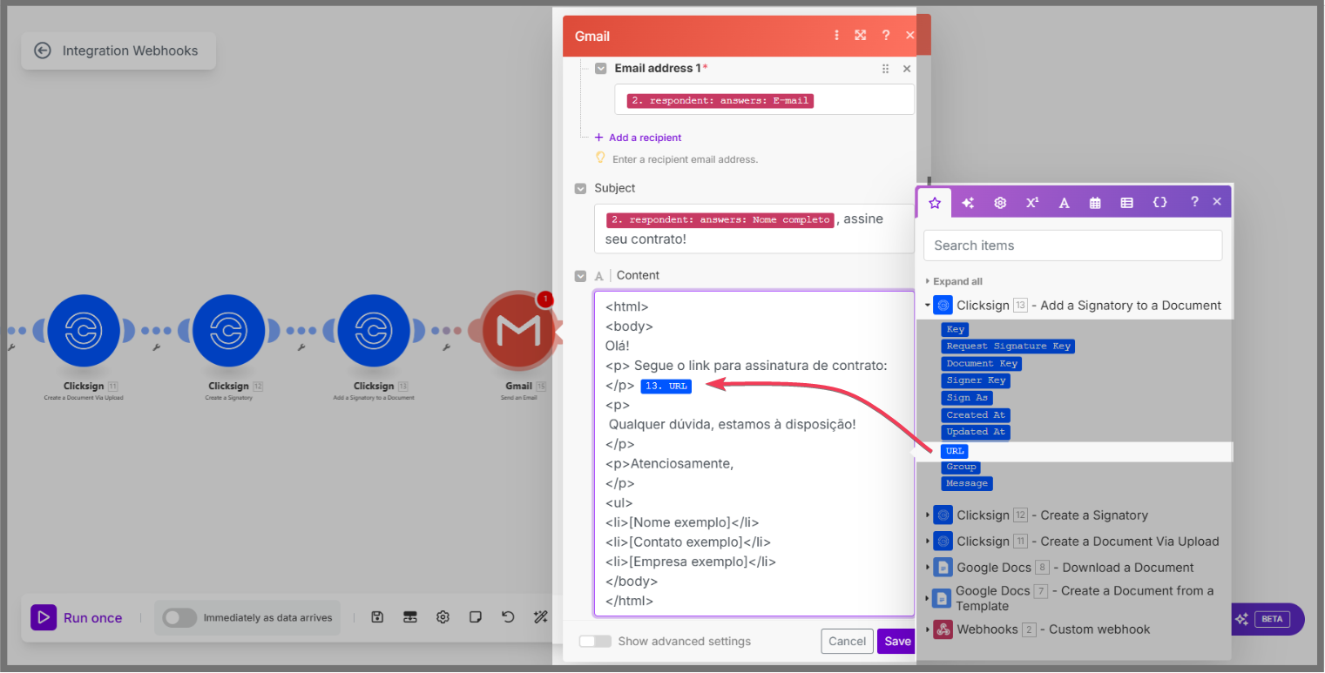Open the AI sparkle tab in mapping panel

point(968,203)
